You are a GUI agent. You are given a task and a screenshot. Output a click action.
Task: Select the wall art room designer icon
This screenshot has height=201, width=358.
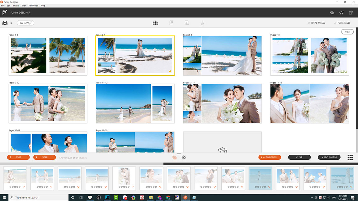pos(171,23)
